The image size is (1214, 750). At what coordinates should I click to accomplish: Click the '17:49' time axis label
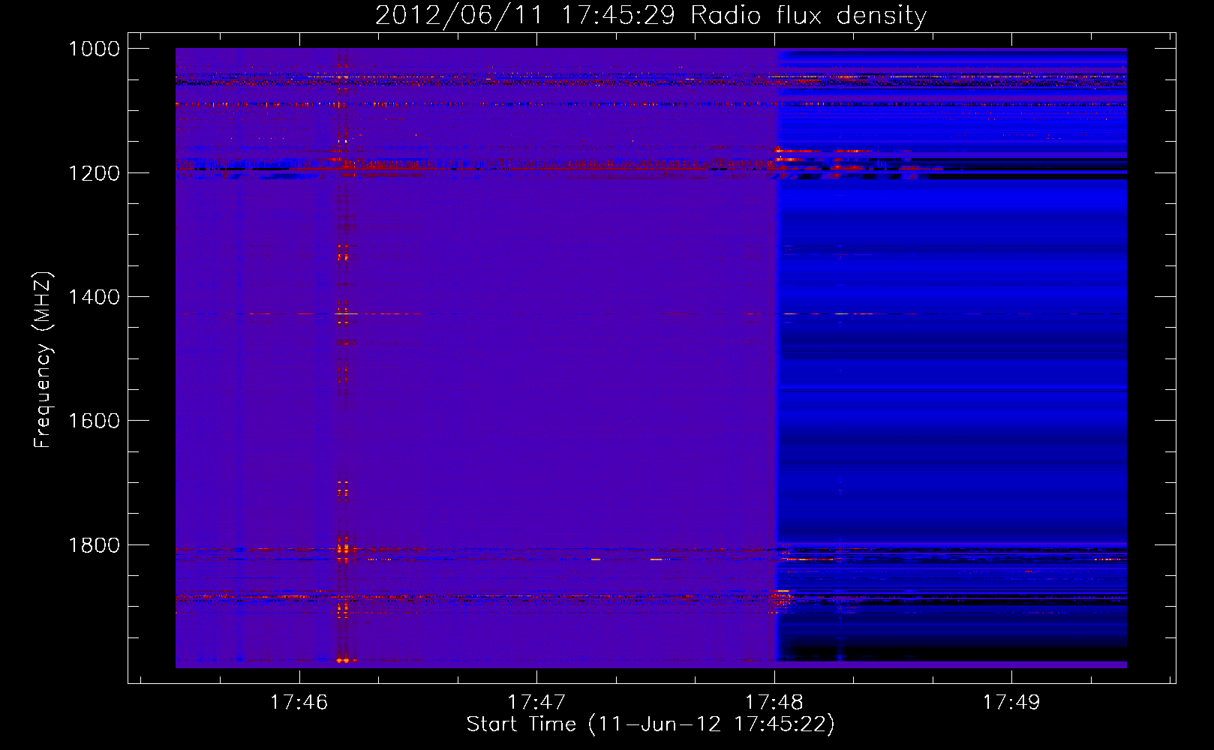[1011, 703]
